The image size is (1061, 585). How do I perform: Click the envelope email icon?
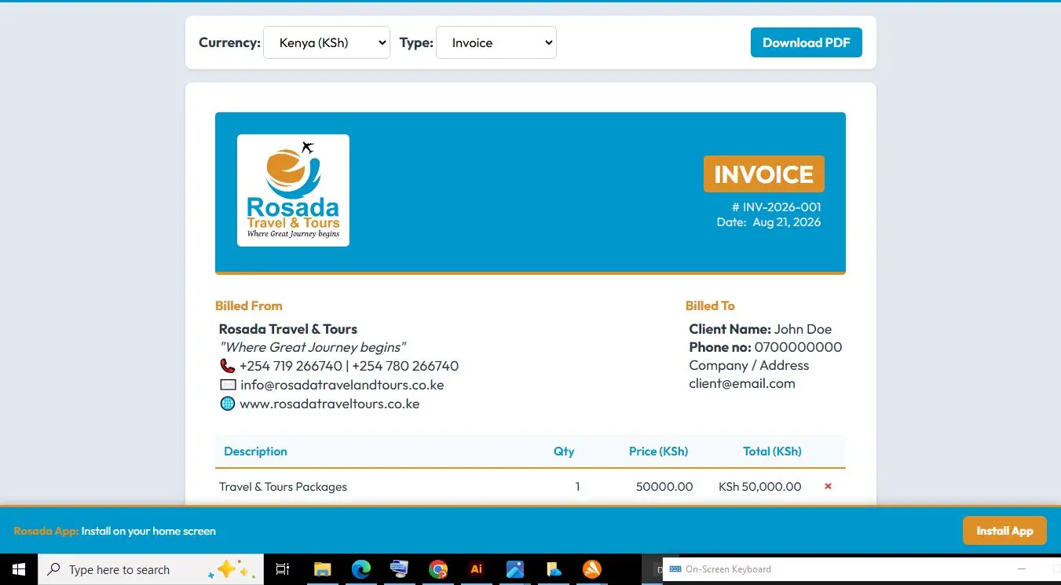tap(228, 385)
